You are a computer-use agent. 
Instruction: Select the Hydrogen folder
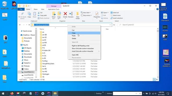pyautogui.click(x=46, y=74)
